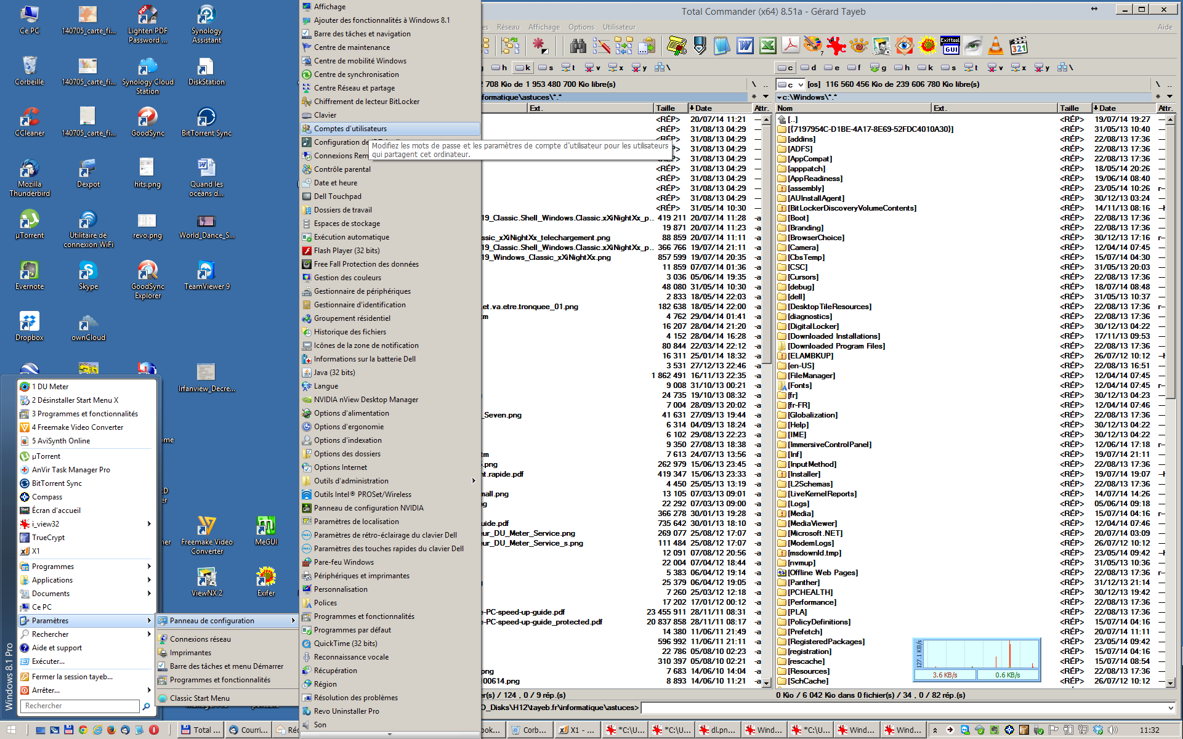This screenshot has width=1183, height=739.
Task: Open [Fonts] folder in right panel
Action: click(x=801, y=386)
